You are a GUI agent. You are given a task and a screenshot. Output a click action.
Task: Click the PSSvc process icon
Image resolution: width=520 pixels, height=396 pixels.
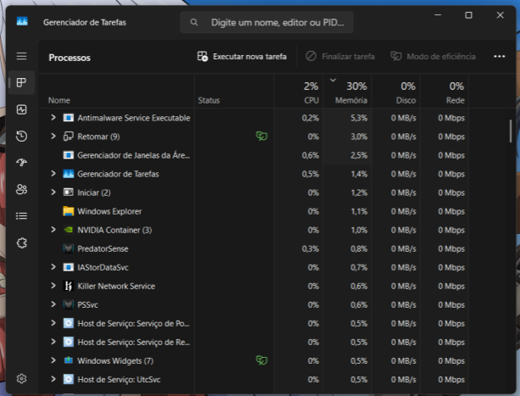point(69,304)
